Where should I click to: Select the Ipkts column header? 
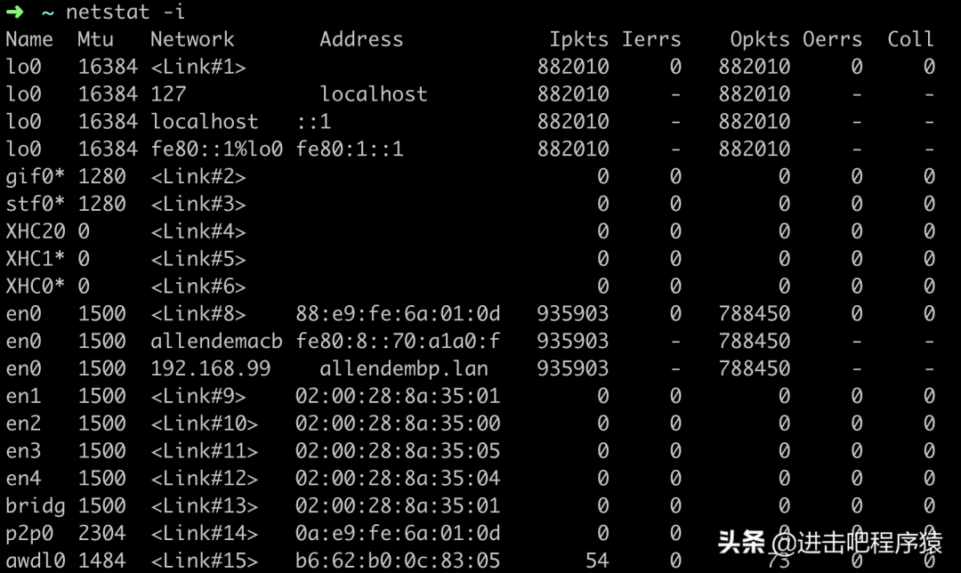tap(578, 39)
